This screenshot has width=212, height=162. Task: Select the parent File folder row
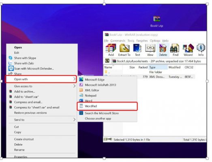pyautogui.click(x=149, y=72)
